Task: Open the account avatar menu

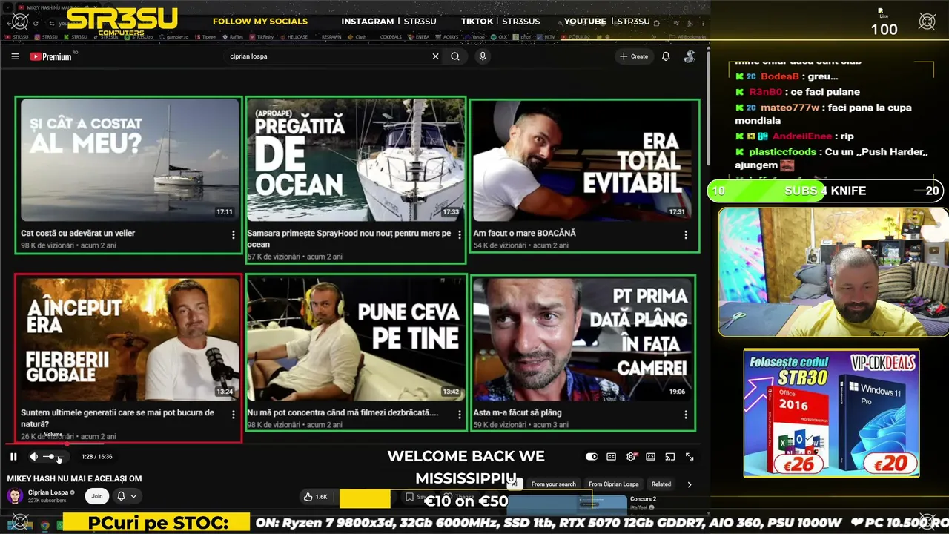Action: (x=690, y=56)
